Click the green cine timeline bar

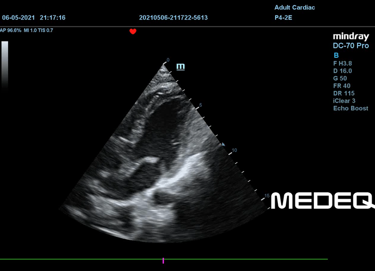click(x=80, y=259)
